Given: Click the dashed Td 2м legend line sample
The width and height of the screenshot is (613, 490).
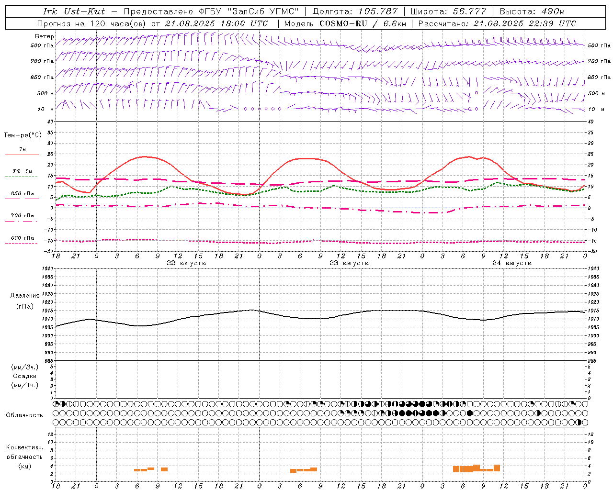Looking at the screenshot, I should tap(22, 177).
